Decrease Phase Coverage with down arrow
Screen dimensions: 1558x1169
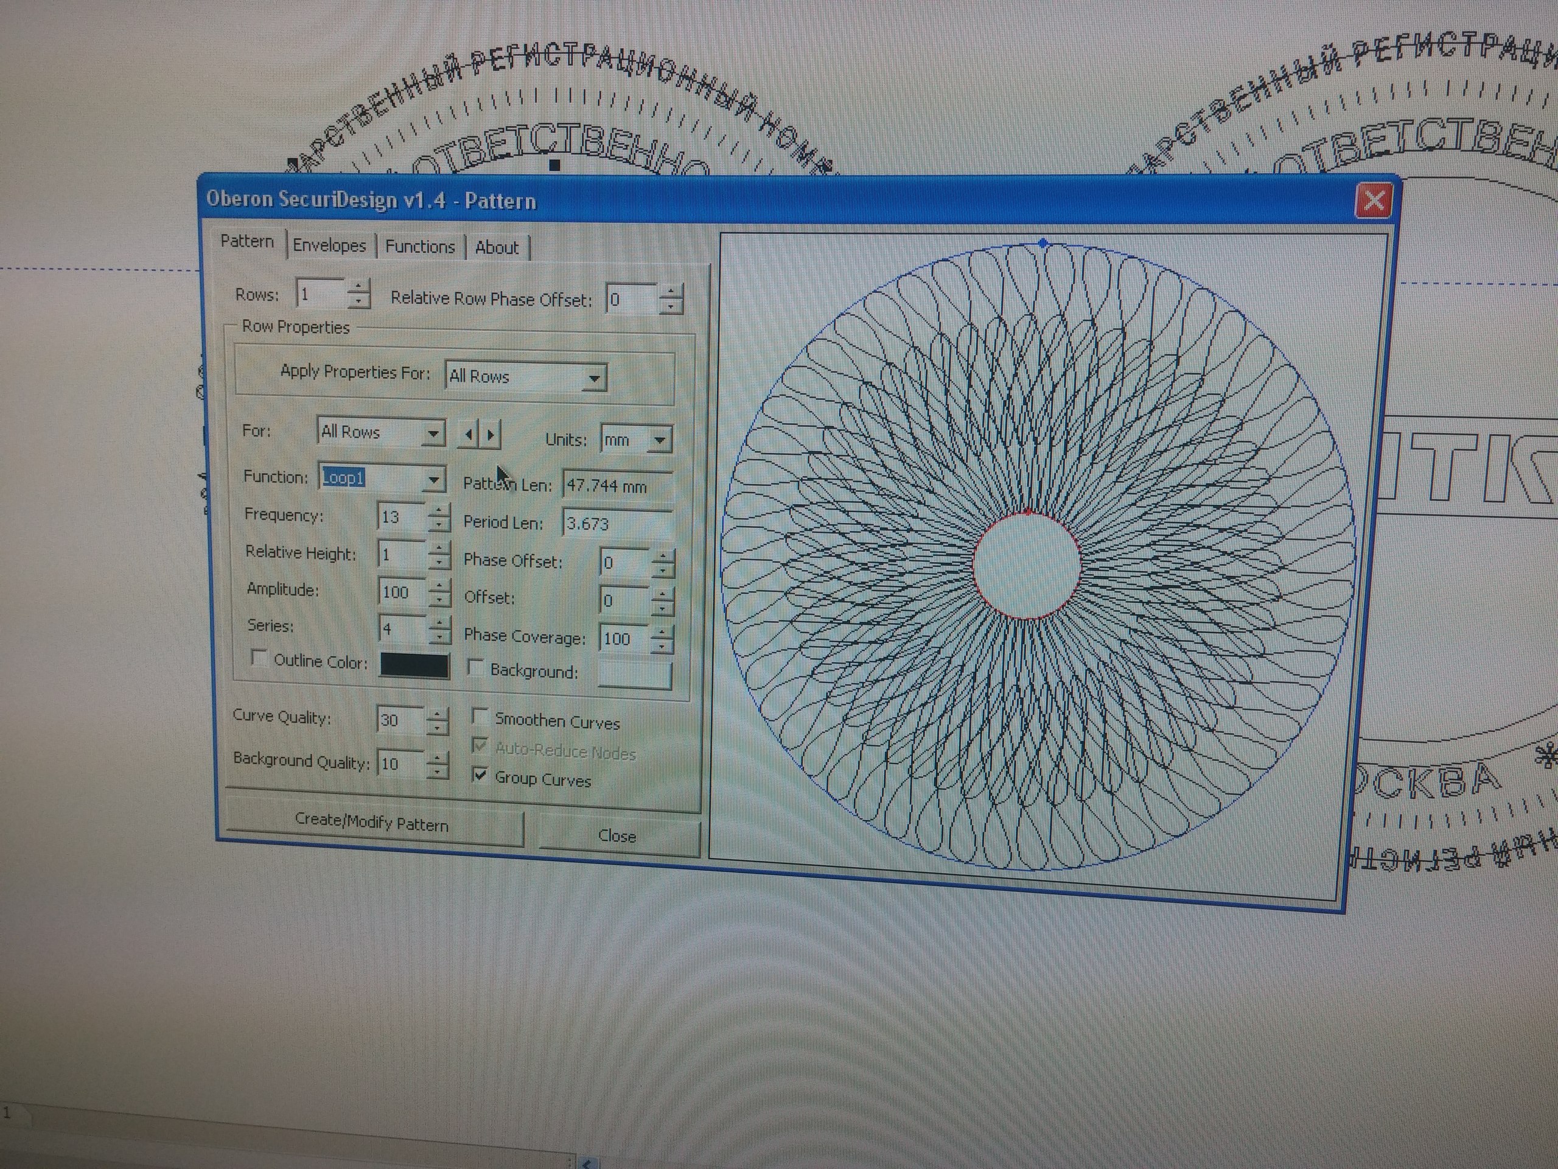pos(662,646)
